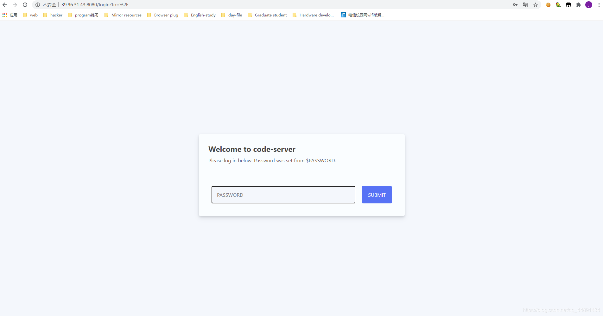Open the cookie extension icon
The image size is (603, 316).
pyautogui.click(x=548, y=5)
